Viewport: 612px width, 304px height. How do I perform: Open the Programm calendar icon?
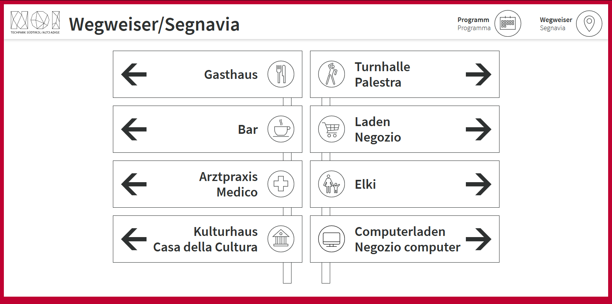tap(508, 24)
